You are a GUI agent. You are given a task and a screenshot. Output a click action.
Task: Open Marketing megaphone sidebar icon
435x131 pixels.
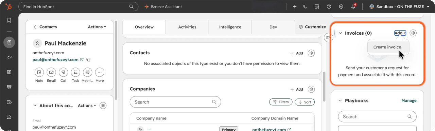coord(9,57)
